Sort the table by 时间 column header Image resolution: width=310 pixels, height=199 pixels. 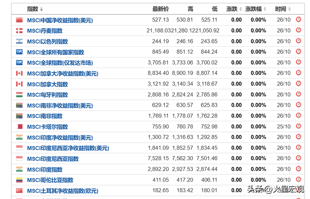pyautogui.click(x=283, y=9)
